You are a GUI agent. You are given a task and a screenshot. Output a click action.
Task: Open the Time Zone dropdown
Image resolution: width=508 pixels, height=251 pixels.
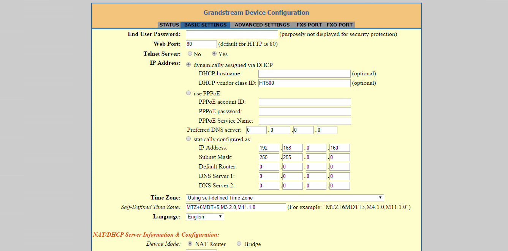[x=285, y=198]
